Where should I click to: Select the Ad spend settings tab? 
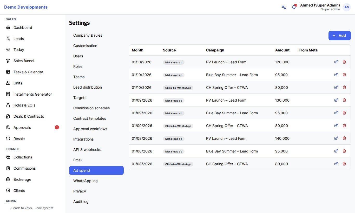click(96, 170)
